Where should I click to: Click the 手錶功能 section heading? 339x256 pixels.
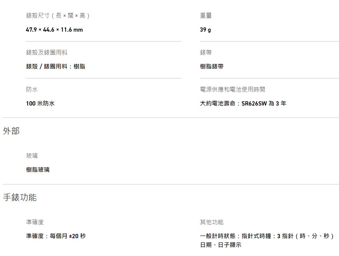pyautogui.click(x=20, y=197)
